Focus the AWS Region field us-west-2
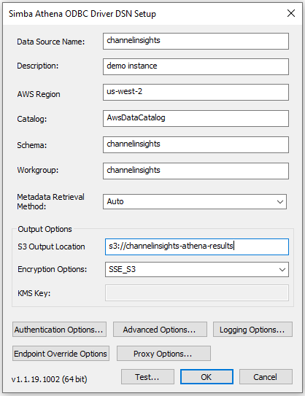305x396 pixels. click(196, 92)
